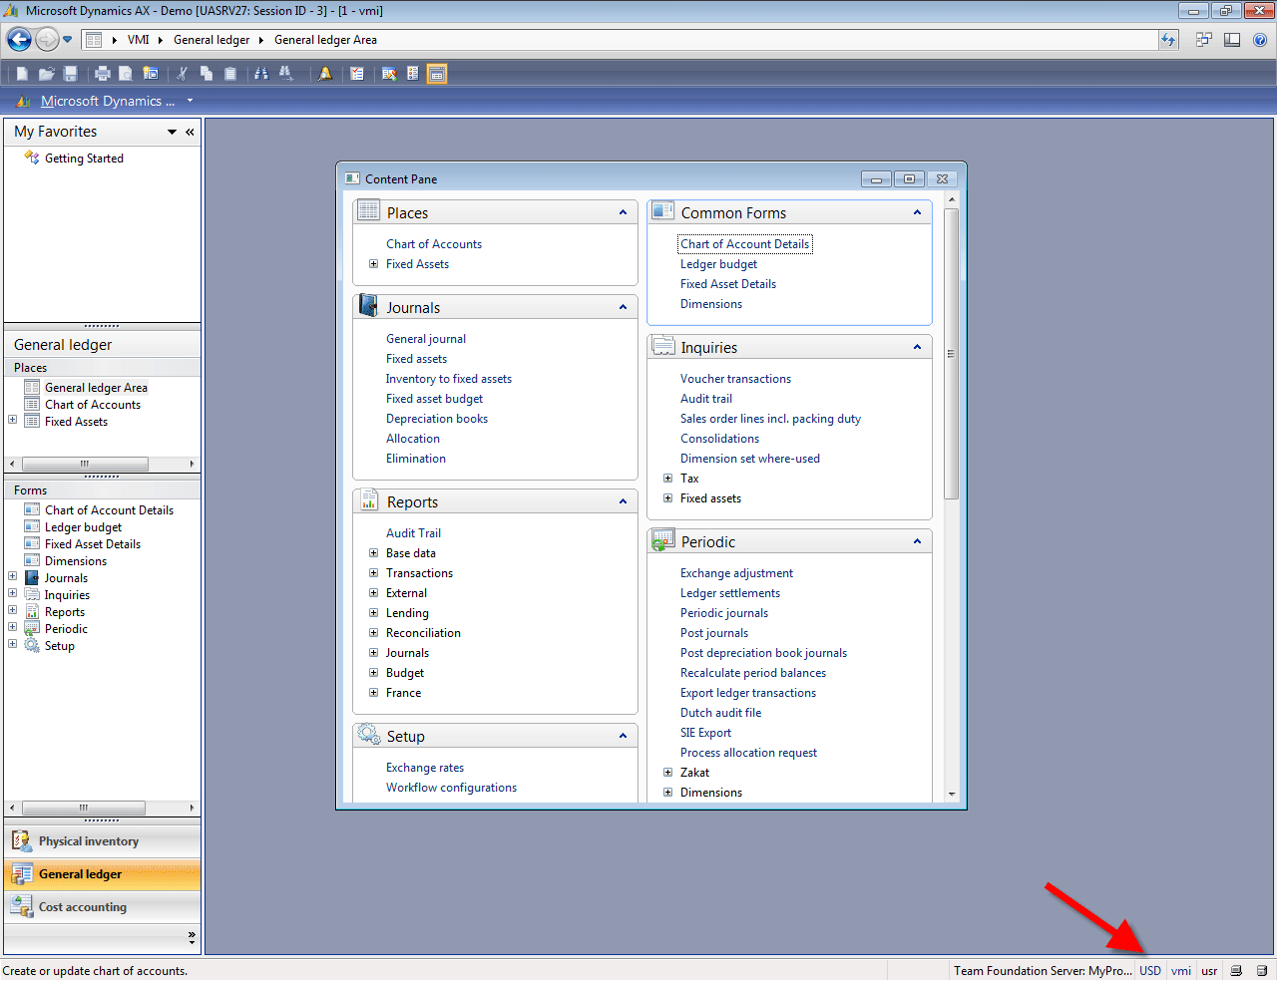Show more modules chevron at pane bottom
The width and height of the screenshot is (1277, 981).
tap(192, 937)
